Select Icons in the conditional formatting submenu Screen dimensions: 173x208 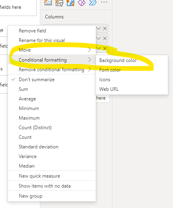132,80
